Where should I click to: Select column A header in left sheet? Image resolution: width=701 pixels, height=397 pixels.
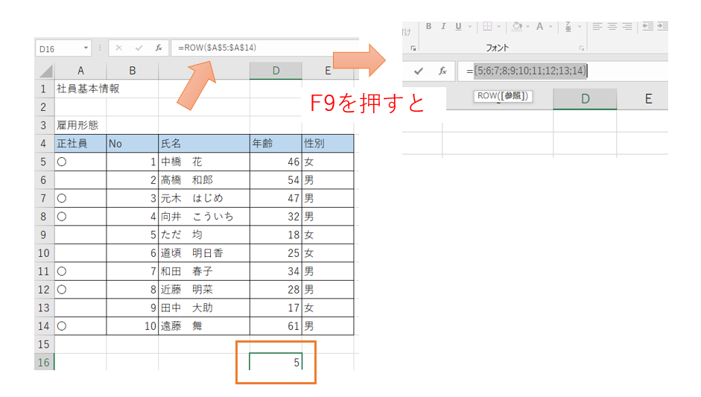(x=80, y=71)
